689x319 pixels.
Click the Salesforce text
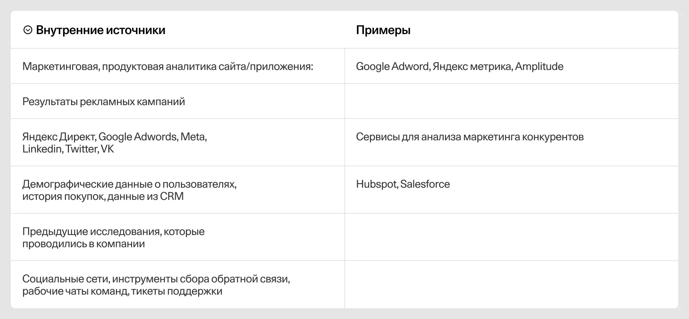[425, 184]
